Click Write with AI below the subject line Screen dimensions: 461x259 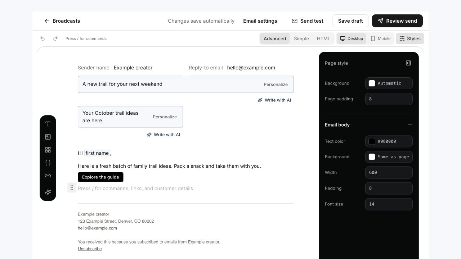[274, 100]
